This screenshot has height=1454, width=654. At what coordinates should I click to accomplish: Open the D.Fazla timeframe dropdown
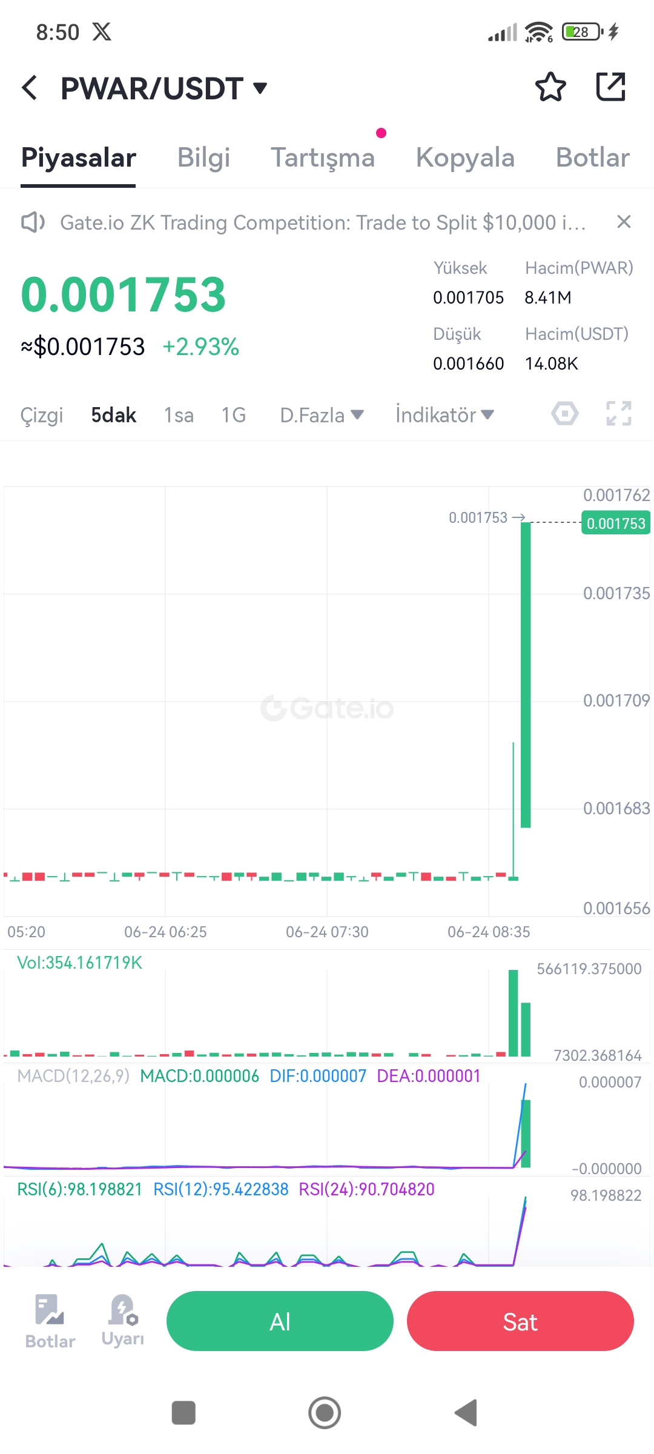[x=322, y=415]
